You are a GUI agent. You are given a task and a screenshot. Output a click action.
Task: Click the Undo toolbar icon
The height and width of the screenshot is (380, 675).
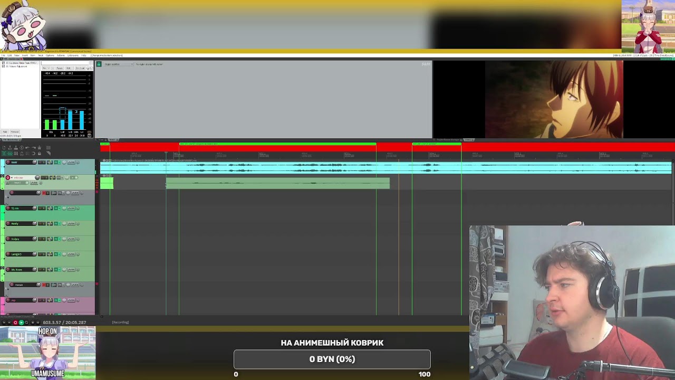tap(28, 148)
